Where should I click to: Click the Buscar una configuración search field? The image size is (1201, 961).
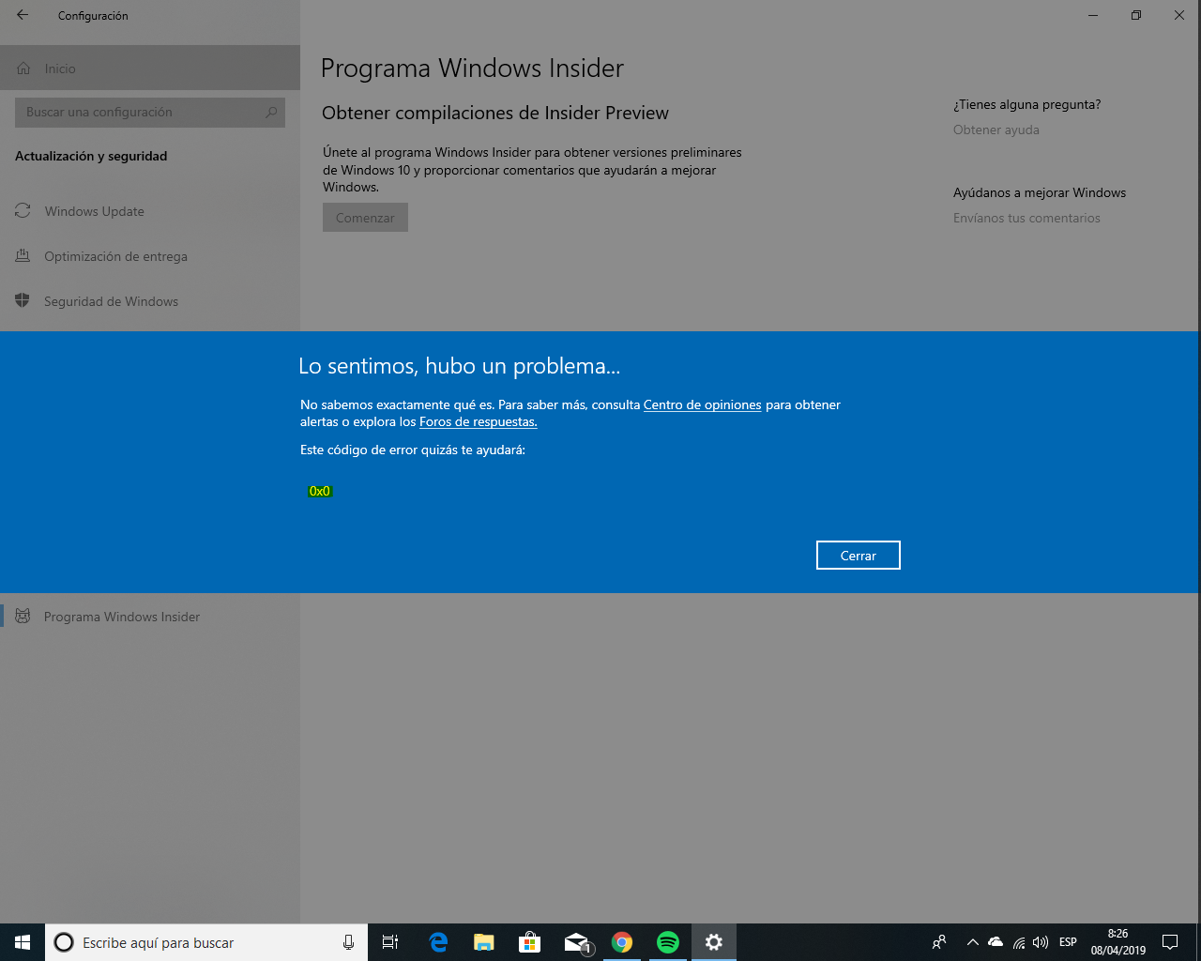[150, 112]
